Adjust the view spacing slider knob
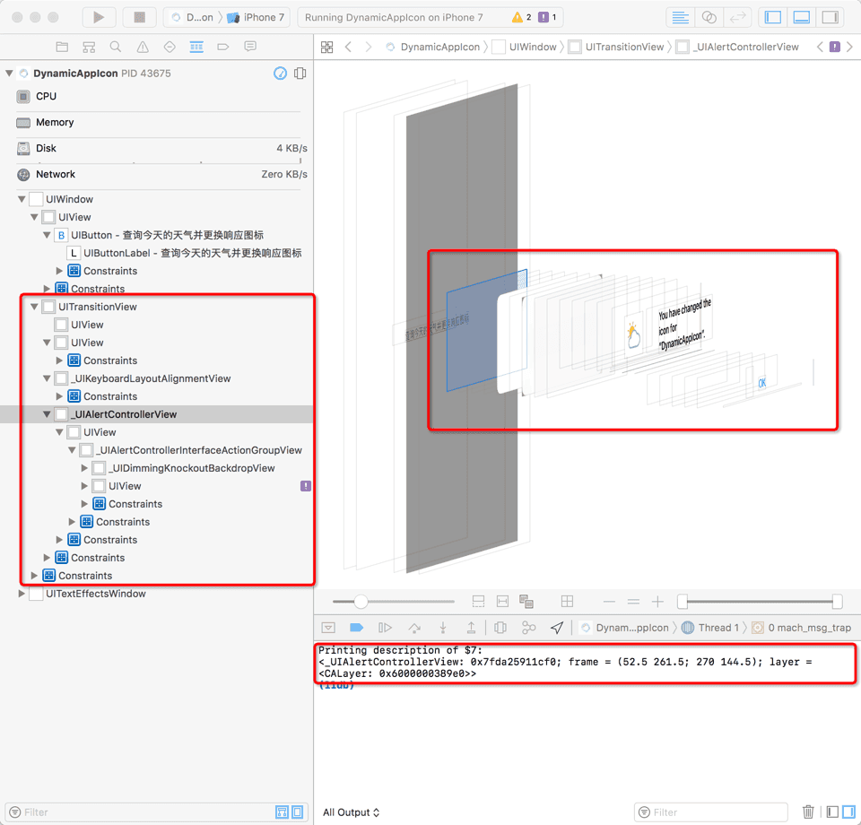This screenshot has height=825, width=861. click(361, 602)
